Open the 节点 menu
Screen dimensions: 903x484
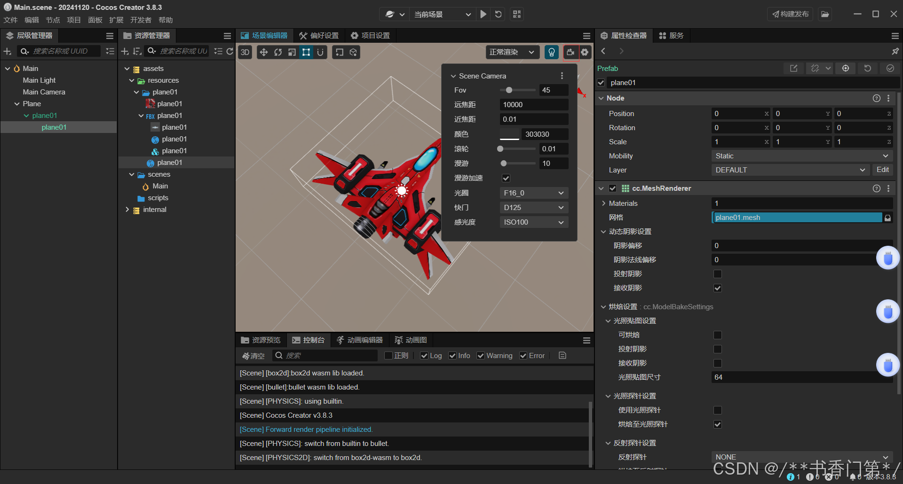click(53, 20)
